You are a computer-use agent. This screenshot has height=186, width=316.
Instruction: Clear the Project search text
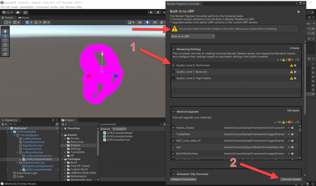tap(161, 124)
